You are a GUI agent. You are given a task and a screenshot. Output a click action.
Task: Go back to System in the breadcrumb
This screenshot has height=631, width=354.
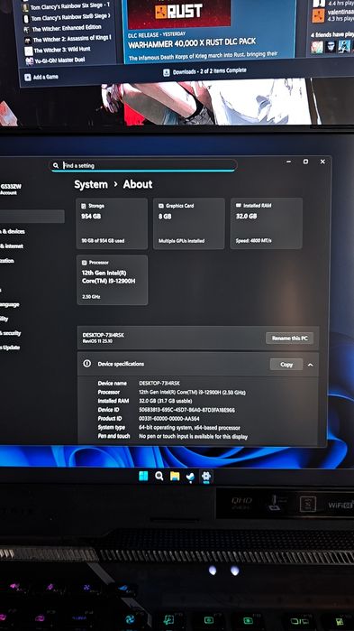pos(91,184)
